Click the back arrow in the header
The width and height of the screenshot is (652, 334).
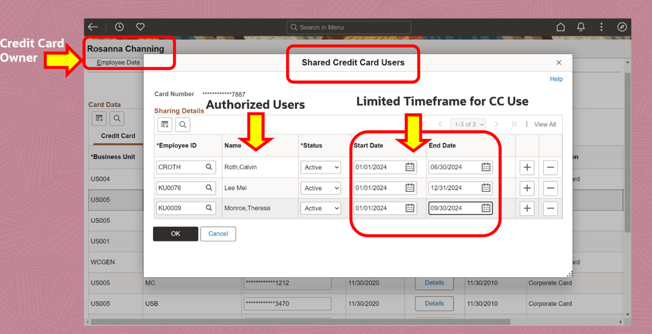[93, 26]
